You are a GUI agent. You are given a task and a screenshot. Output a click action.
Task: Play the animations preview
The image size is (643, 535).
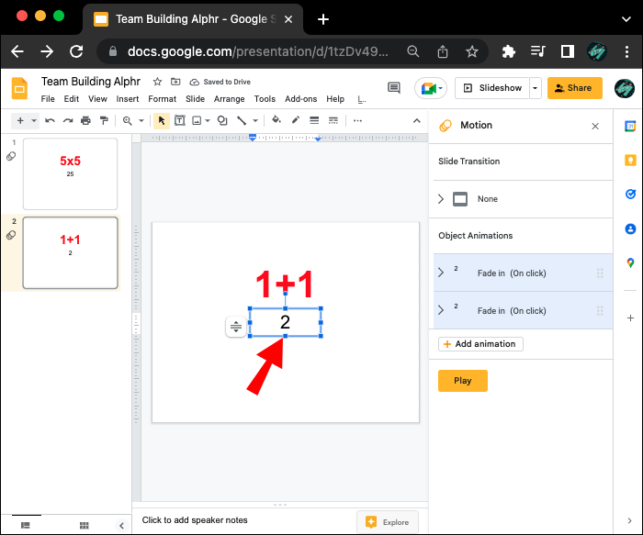pyautogui.click(x=463, y=381)
